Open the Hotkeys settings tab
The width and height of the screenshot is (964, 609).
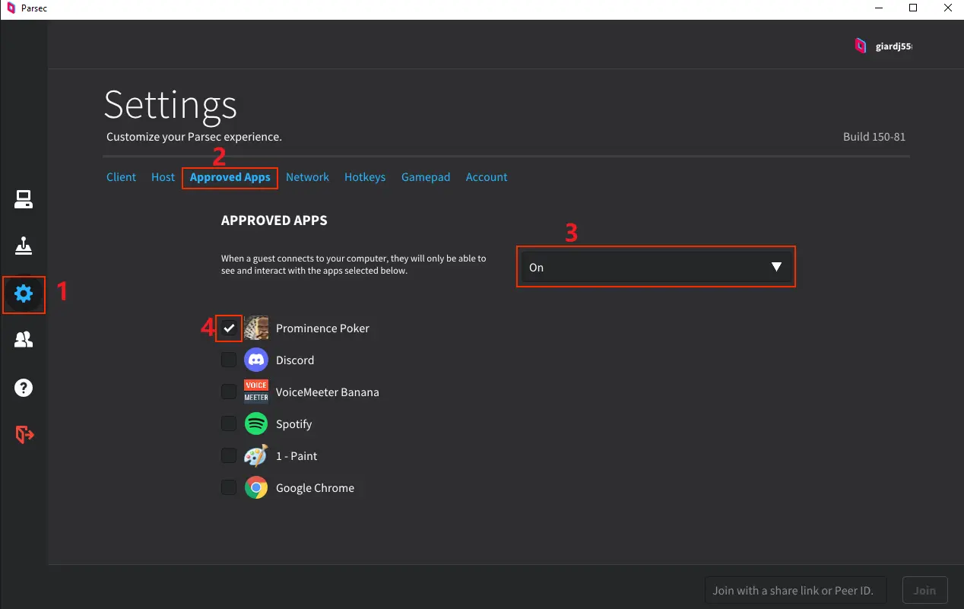tap(365, 177)
